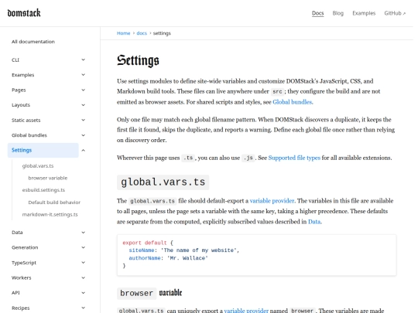Open the domstack logo home link
Screen dimensions: 418x313
click(24, 13)
